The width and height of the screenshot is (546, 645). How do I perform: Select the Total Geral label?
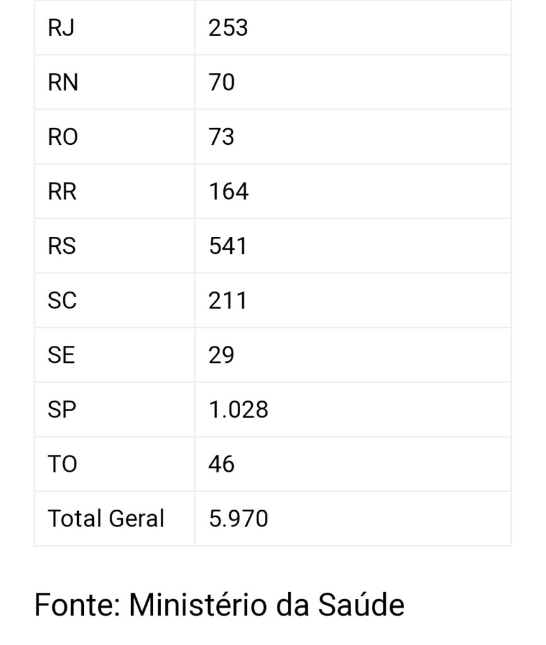[106, 519]
